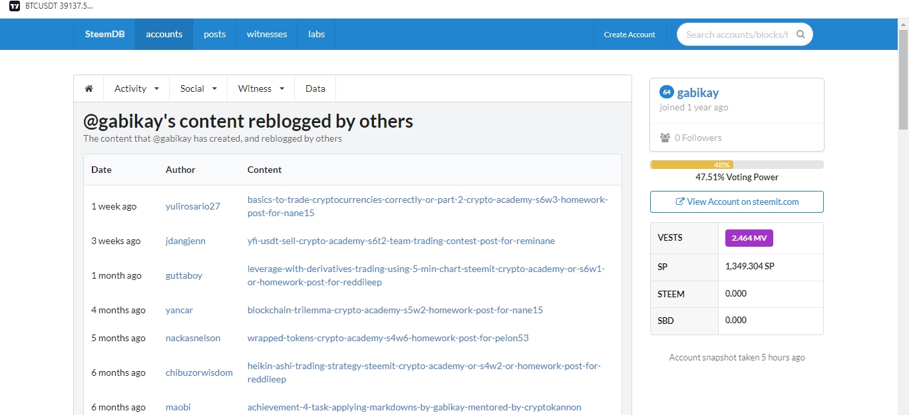Screen dimensions: 909x415
Task: Click the 48% voting power bar
Action: pos(737,164)
